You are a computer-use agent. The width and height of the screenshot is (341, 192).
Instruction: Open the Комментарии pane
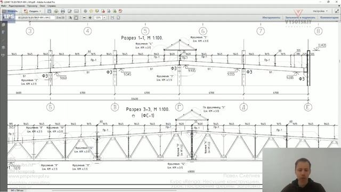pyautogui.click(x=329, y=18)
